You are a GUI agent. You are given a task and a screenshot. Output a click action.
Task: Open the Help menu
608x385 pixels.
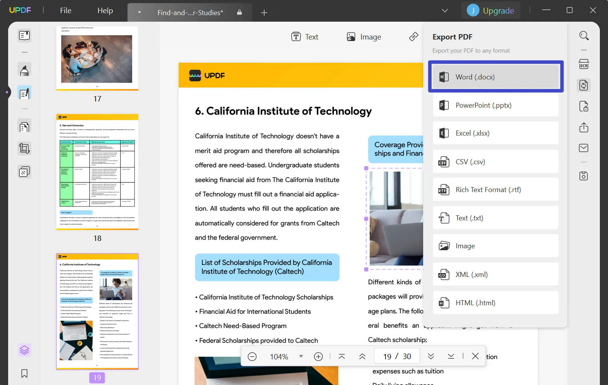(105, 11)
